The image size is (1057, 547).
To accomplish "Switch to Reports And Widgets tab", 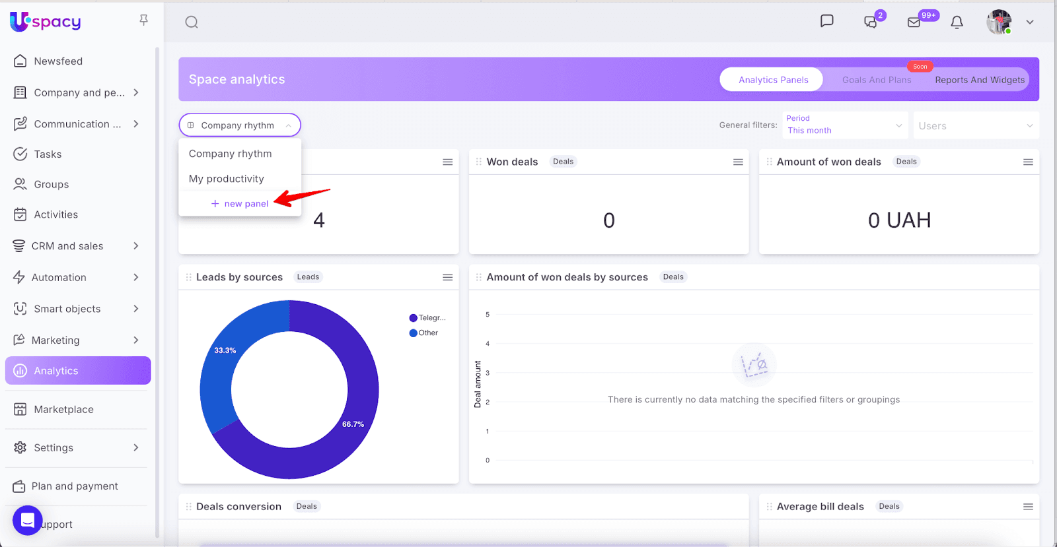I will point(979,80).
